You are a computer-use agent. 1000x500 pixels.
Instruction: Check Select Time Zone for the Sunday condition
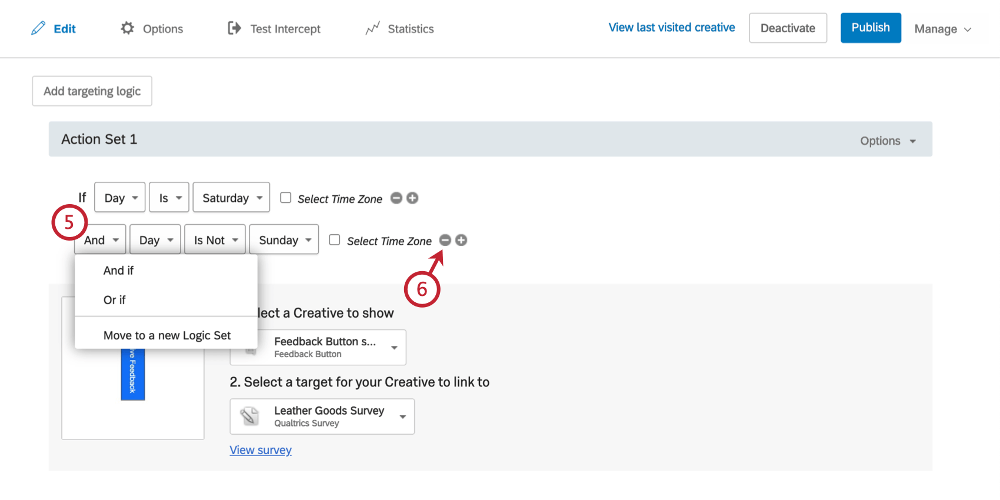click(x=334, y=239)
